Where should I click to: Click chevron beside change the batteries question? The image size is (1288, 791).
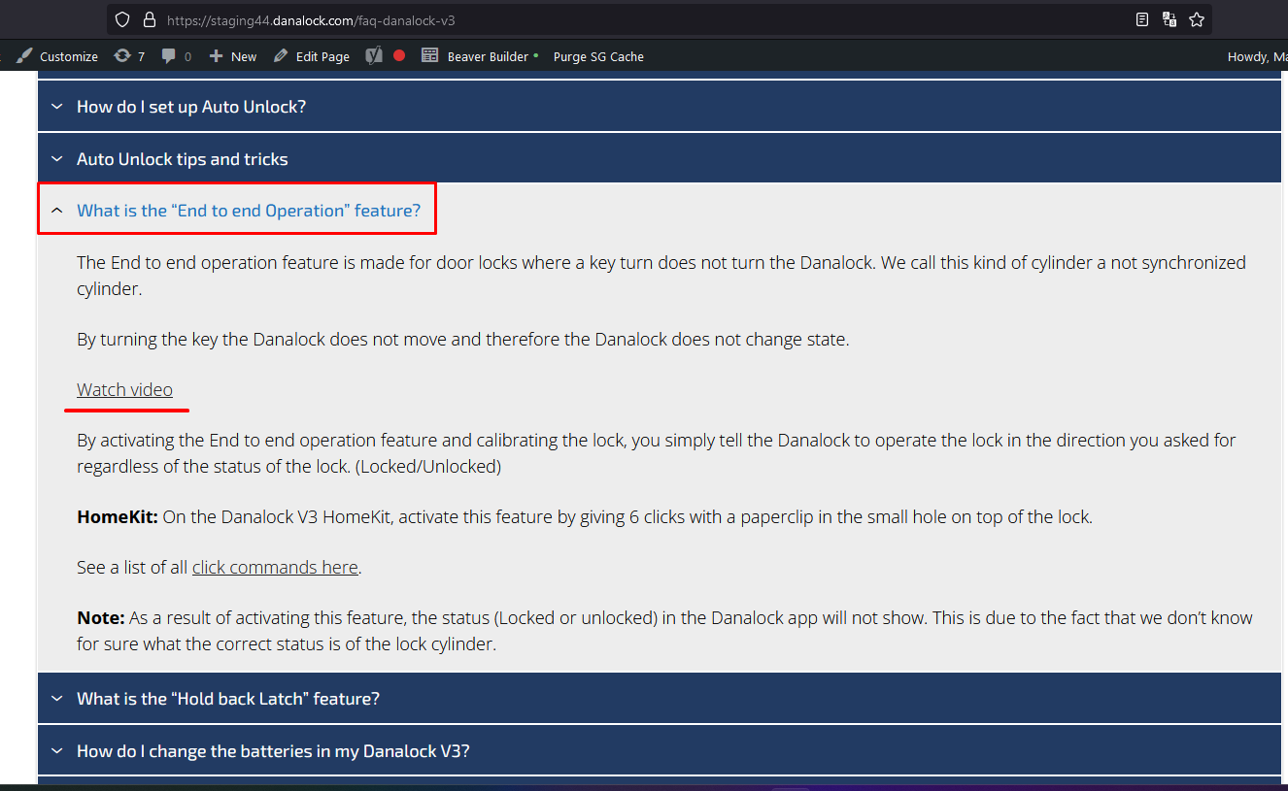coord(56,751)
